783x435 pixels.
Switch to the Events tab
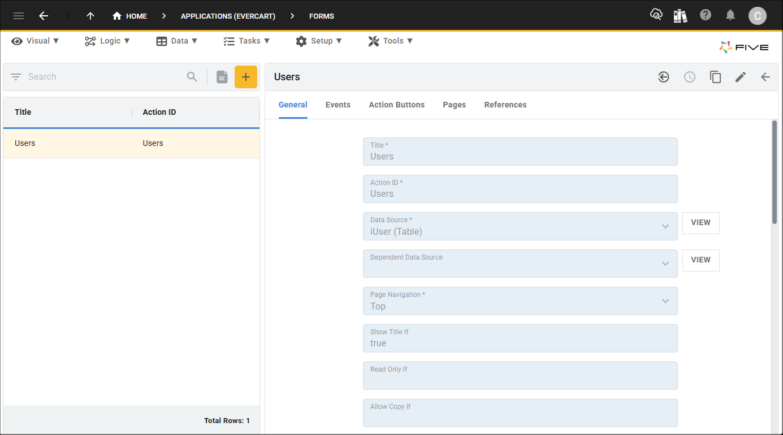(338, 105)
